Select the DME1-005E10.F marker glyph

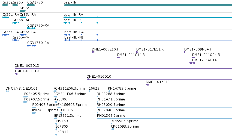[x=93, y=52]
